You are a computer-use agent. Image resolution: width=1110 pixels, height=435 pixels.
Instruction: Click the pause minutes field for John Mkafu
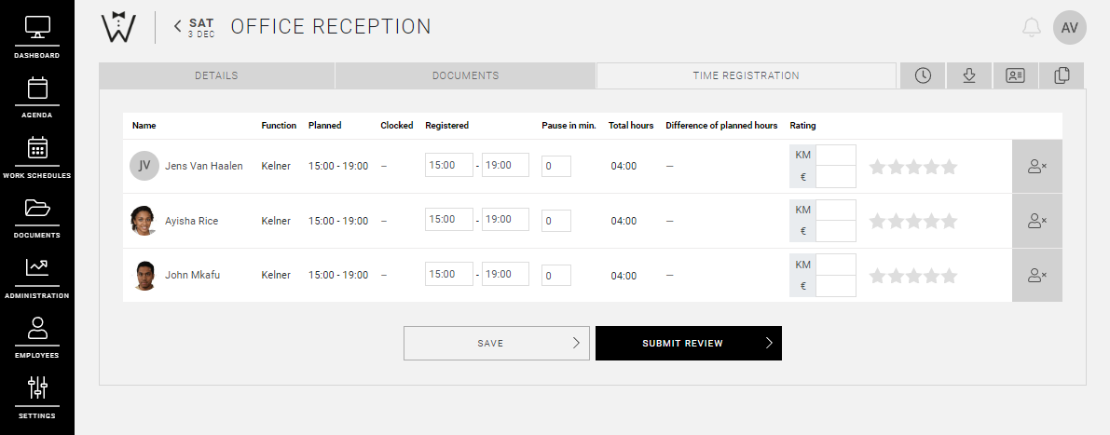pyautogui.click(x=555, y=276)
